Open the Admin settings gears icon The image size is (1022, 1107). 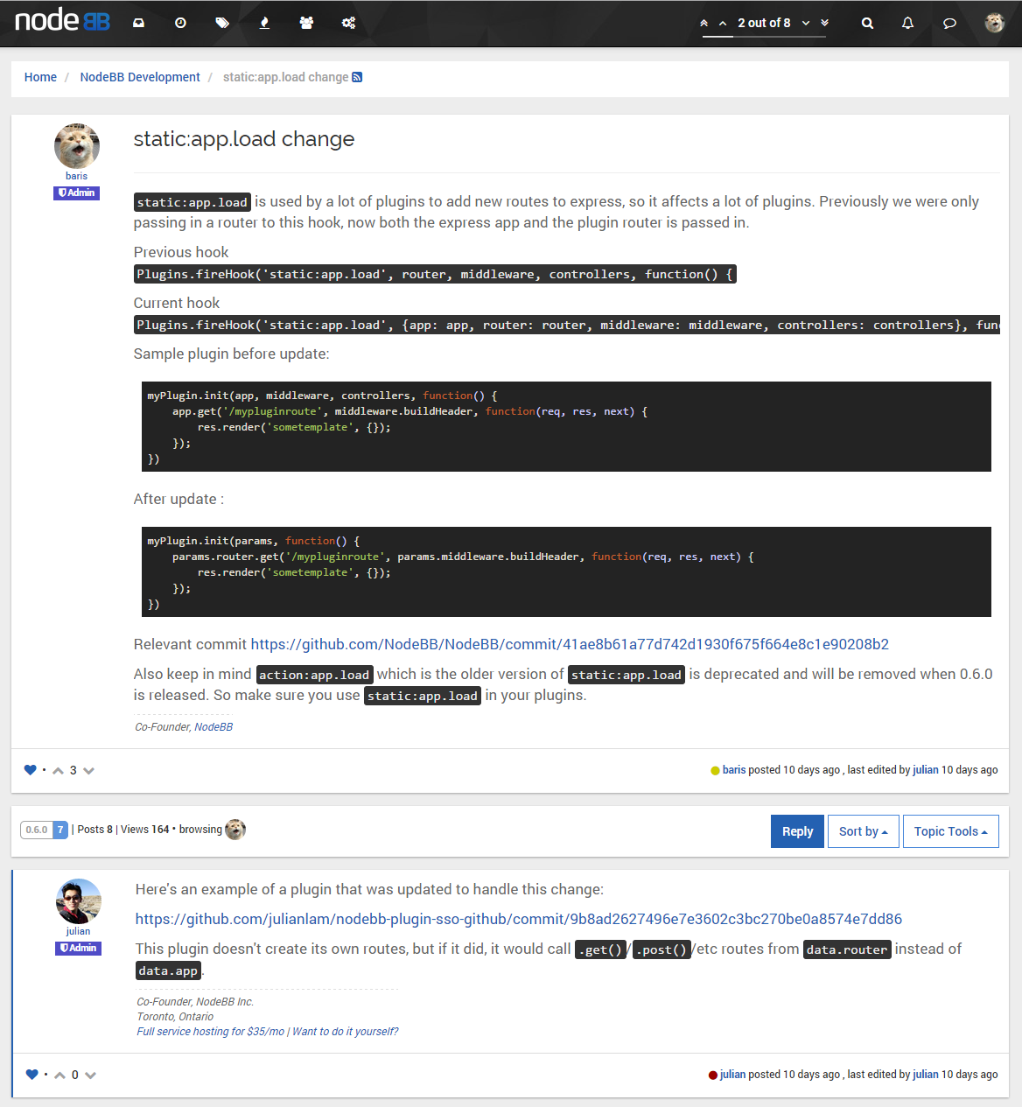[348, 23]
